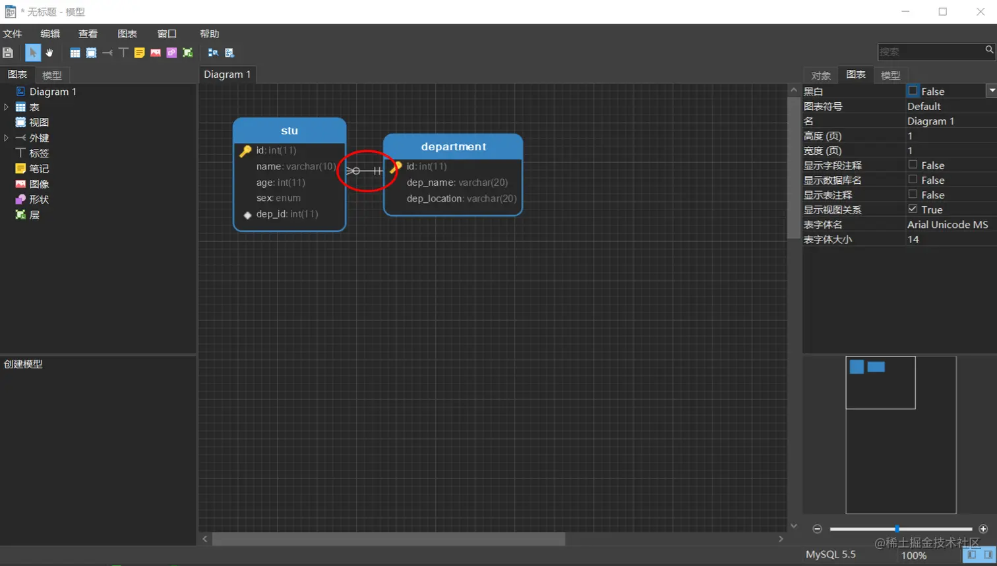This screenshot has width=997, height=566.
Task: Enable the 黑白 checkbox
Action: tap(913, 91)
